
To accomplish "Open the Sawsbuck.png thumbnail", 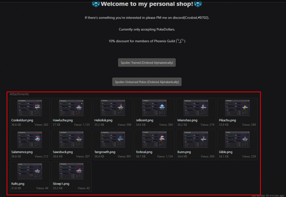I will point(71,140).
